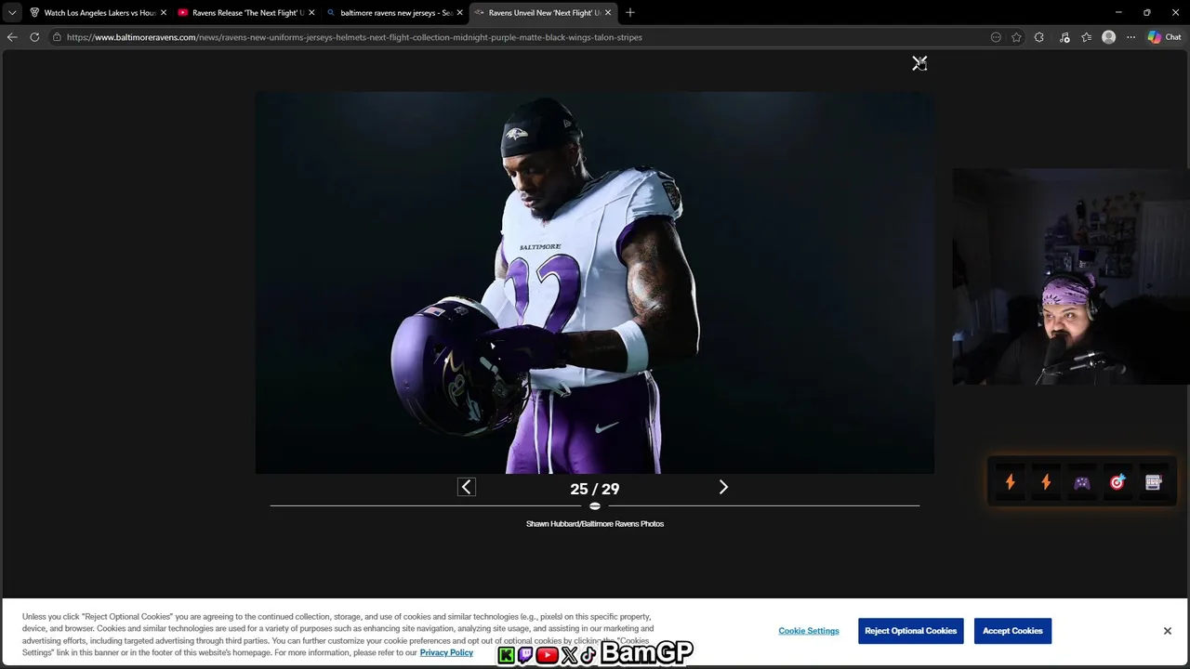The height and width of the screenshot is (669, 1190).
Task: Go back to the previous page
Action: (12, 37)
